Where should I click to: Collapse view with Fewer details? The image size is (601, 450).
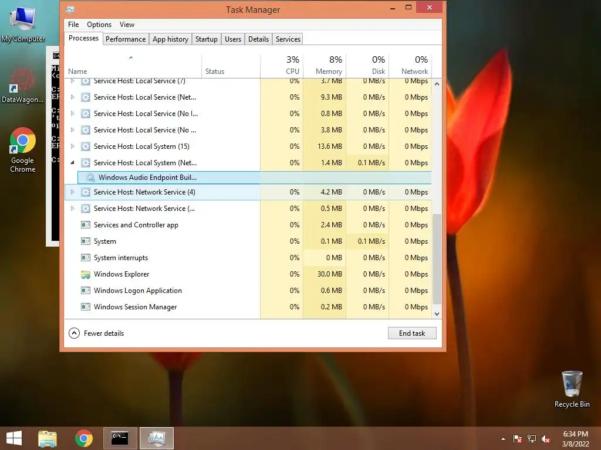coord(96,333)
